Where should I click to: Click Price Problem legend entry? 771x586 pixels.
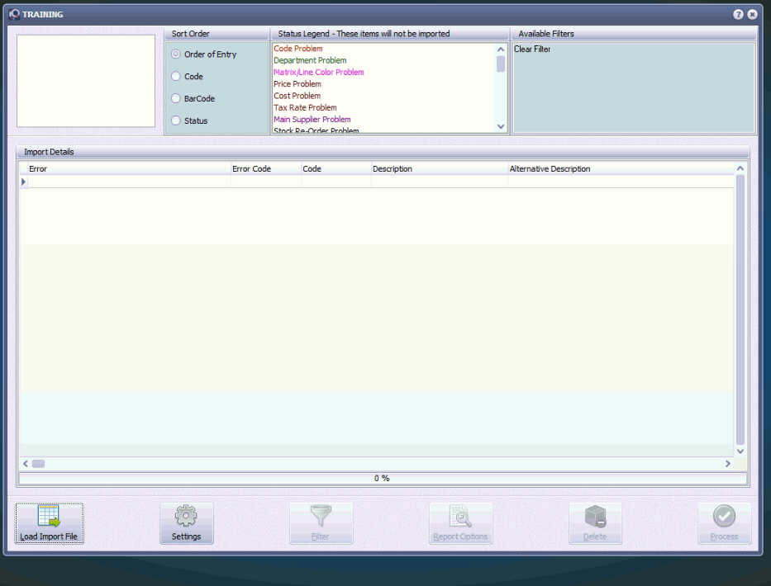tap(297, 84)
